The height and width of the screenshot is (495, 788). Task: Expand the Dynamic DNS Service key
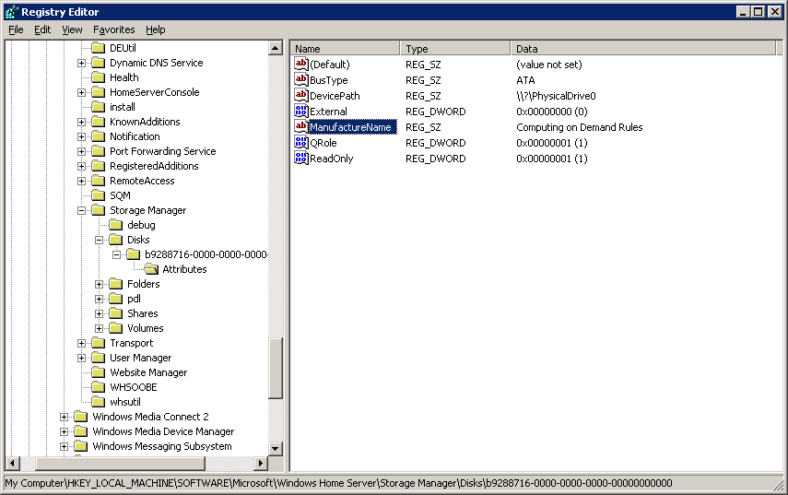click(81, 63)
